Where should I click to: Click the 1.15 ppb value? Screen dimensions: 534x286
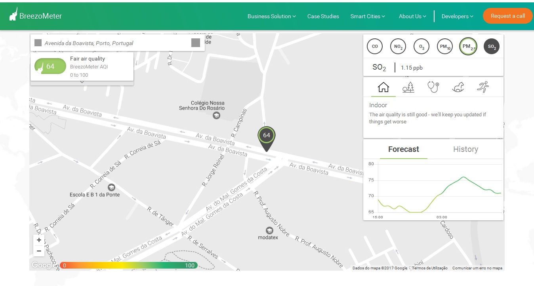412,68
